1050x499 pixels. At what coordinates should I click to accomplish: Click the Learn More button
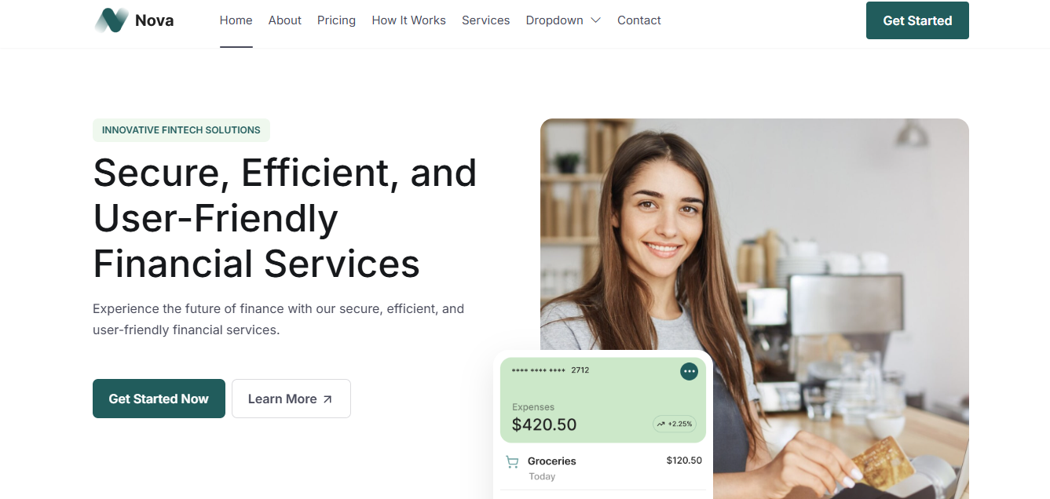(x=291, y=399)
